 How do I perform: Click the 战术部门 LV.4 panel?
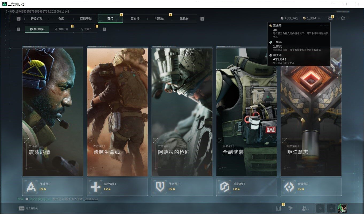[182, 187]
